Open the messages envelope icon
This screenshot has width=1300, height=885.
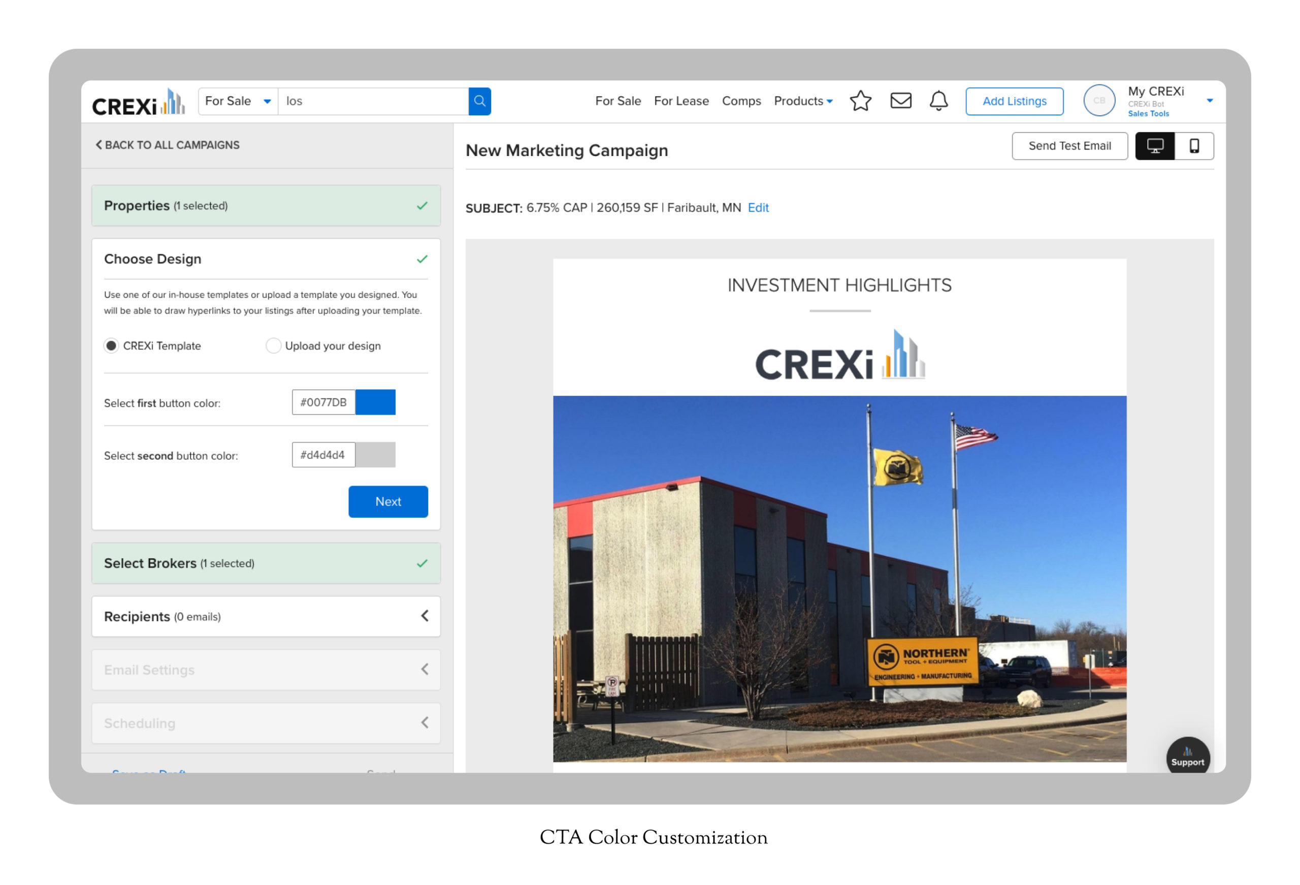900,101
